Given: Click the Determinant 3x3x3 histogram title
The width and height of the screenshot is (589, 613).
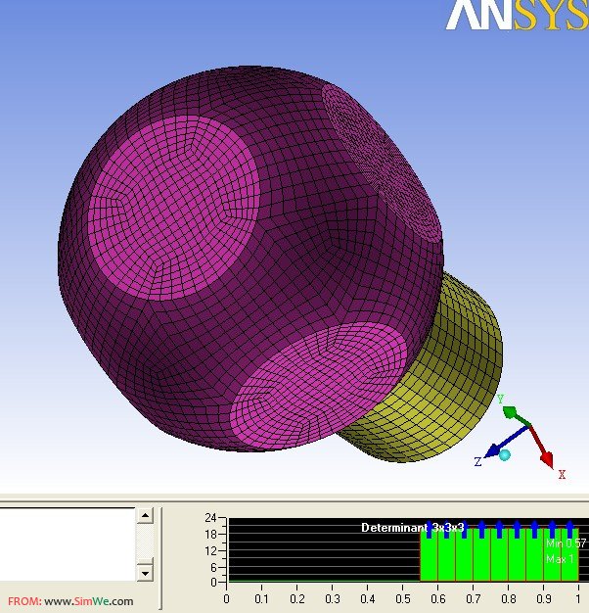Looking at the screenshot, I should [412, 528].
